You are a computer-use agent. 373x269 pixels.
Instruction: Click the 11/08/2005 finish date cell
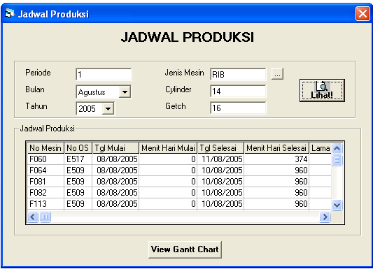(x=220, y=159)
